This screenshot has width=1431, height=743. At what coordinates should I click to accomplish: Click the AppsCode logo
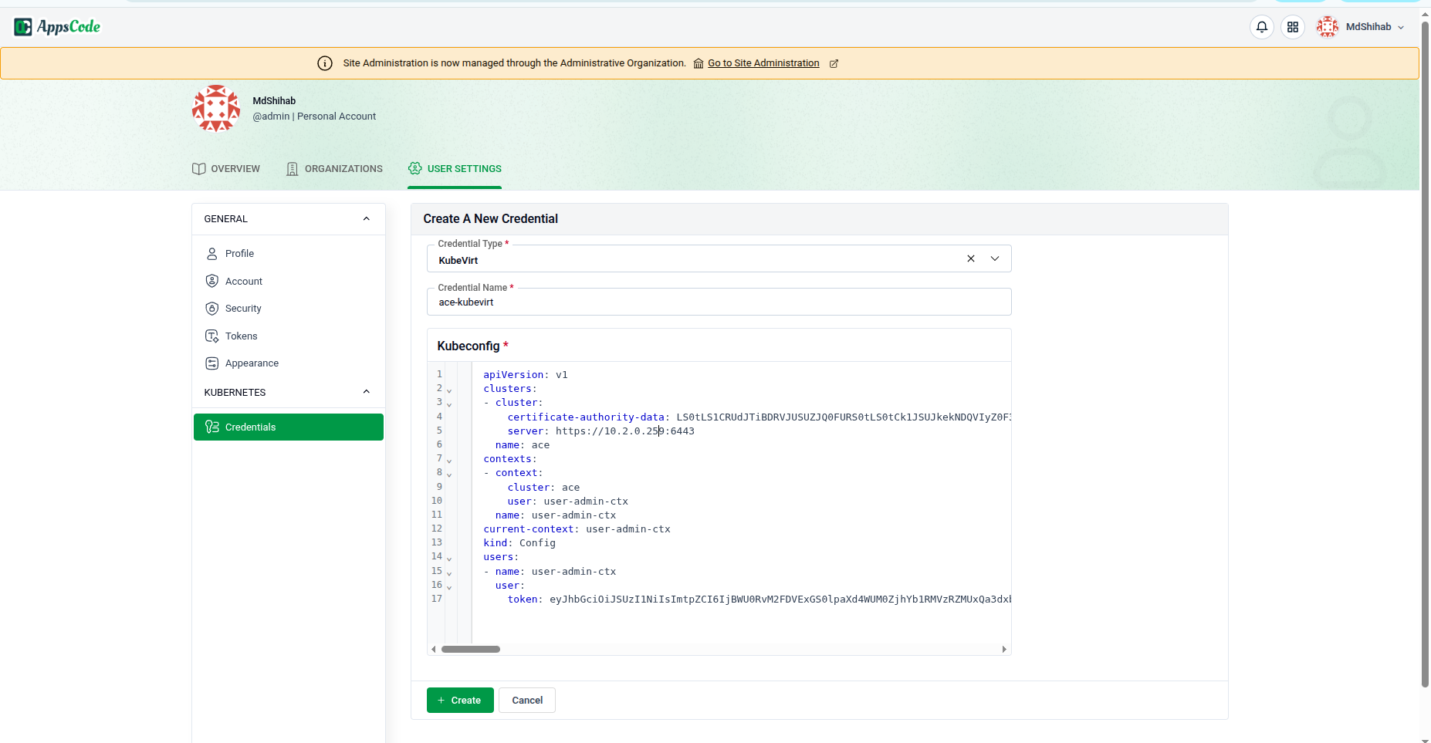point(57,27)
